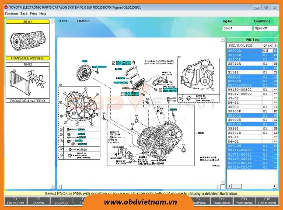The height and width of the screenshot is (210, 283).
Task: Open the Print menu
Action: (33, 14)
